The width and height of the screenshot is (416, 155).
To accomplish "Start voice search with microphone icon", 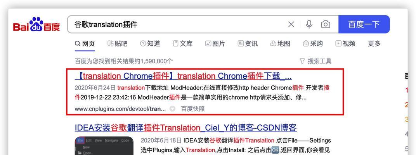I will (x=309, y=24).
